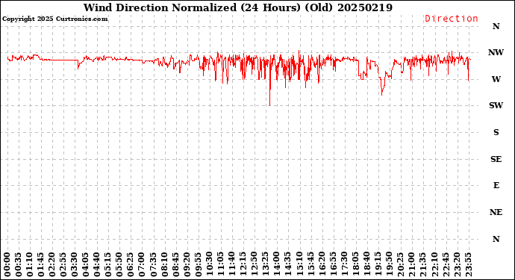Screen dimensions: 515x280
Task: Click the 02:55 time label
Action: point(63,265)
